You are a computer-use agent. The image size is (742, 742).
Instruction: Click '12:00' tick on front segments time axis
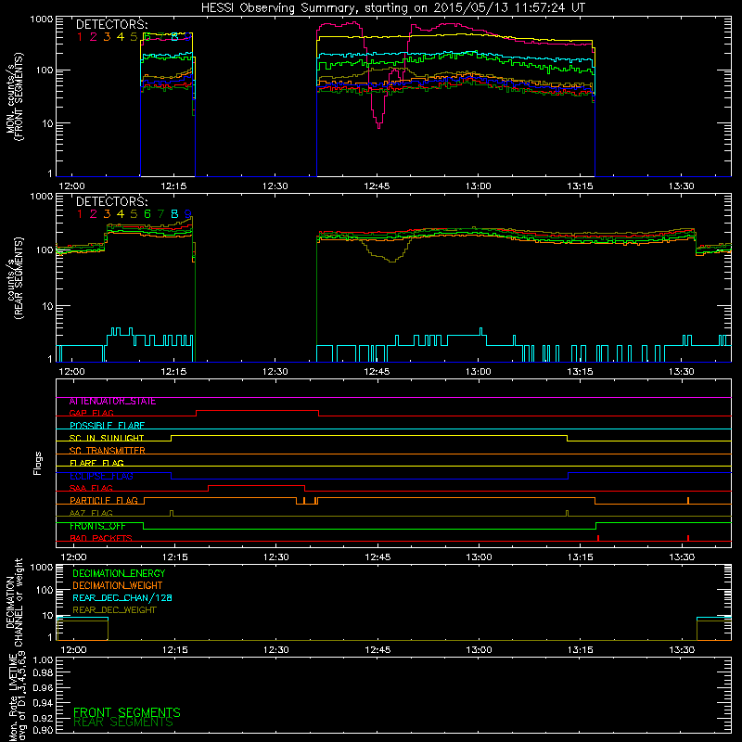pyautogui.click(x=71, y=186)
